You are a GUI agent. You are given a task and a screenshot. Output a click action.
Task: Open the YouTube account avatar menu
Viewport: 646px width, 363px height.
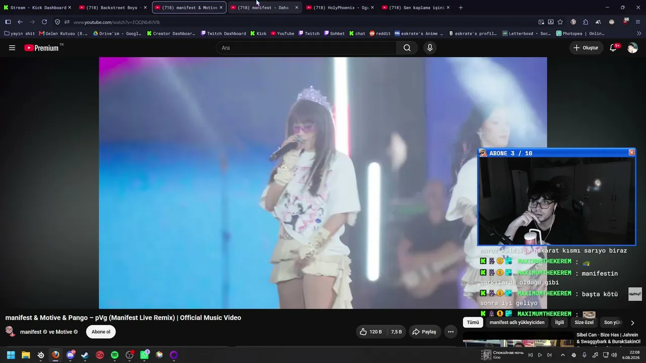632,48
